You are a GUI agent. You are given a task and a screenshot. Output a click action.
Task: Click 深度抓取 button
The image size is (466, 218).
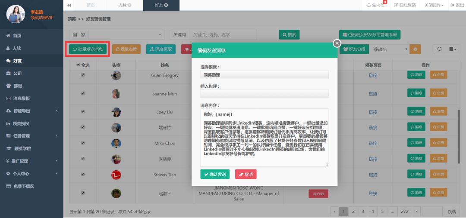click(161, 49)
